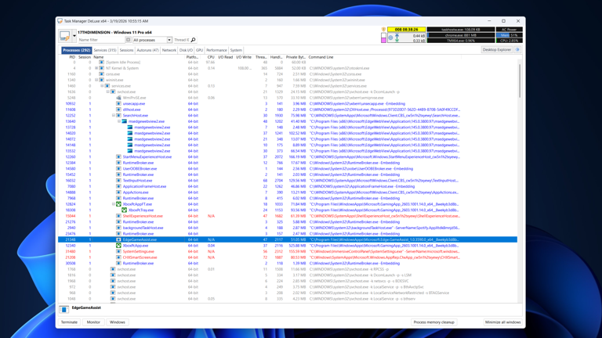Click the blue icon right of Desktop Explorer

click(517, 50)
